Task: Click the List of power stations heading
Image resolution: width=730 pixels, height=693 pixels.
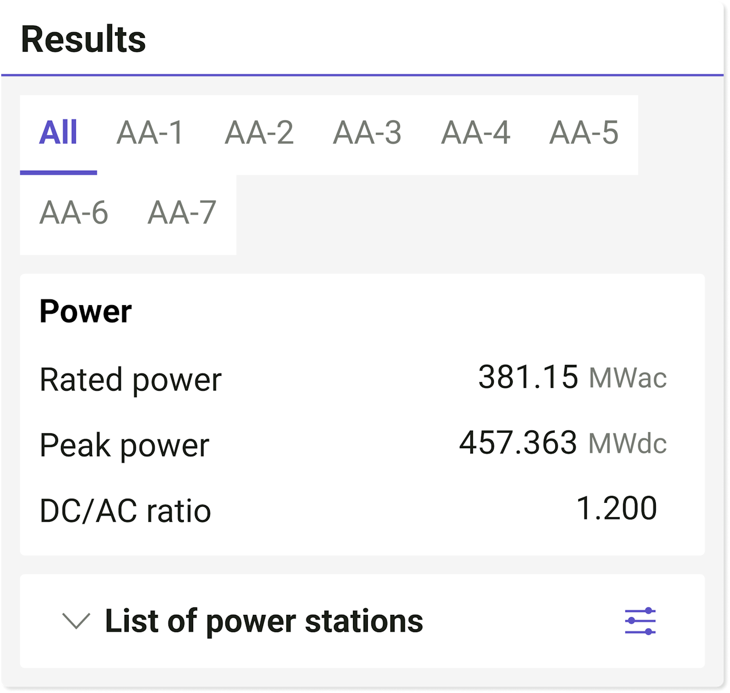Action: coord(264,621)
